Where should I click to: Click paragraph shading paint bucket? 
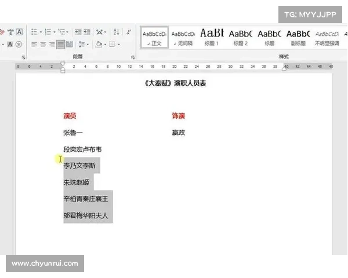click(99, 45)
